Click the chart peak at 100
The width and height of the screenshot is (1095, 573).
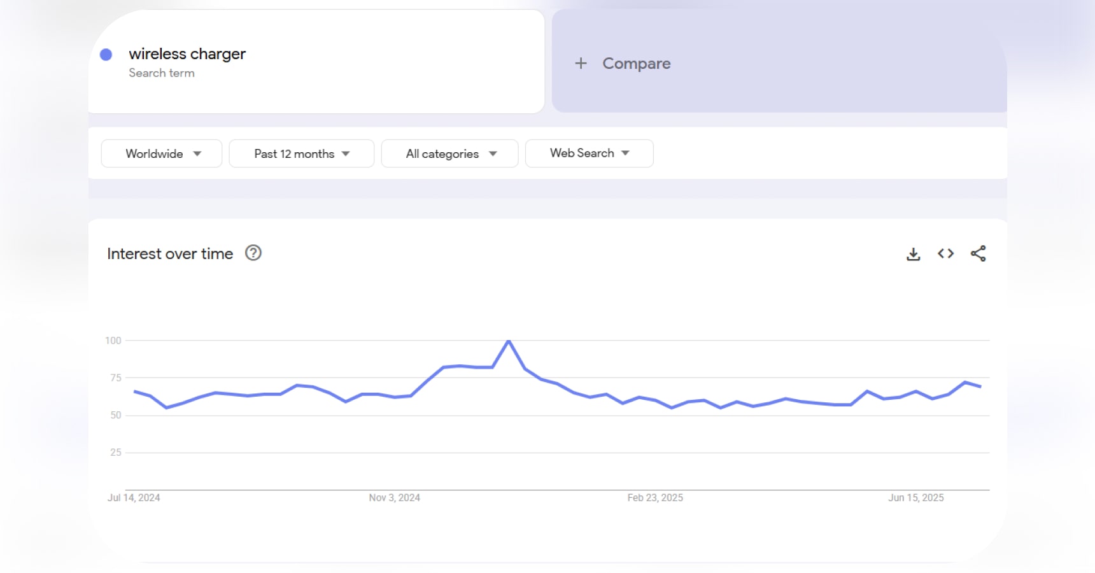pos(509,341)
